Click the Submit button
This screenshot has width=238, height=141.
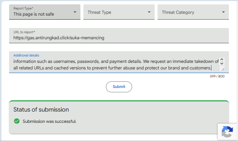coord(119,87)
